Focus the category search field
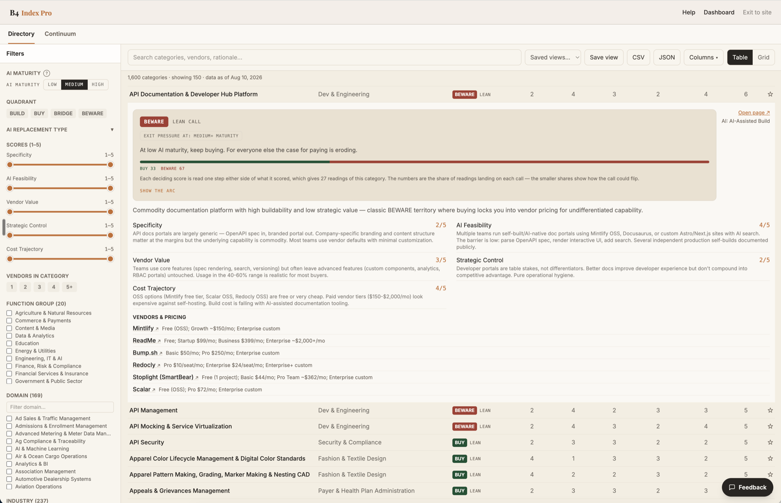781x503 pixels. pyautogui.click(x=324, y=57)
